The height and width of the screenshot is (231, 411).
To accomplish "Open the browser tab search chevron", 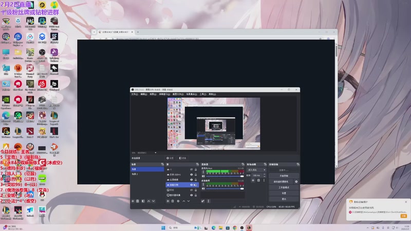I will (x=94, y=32).
